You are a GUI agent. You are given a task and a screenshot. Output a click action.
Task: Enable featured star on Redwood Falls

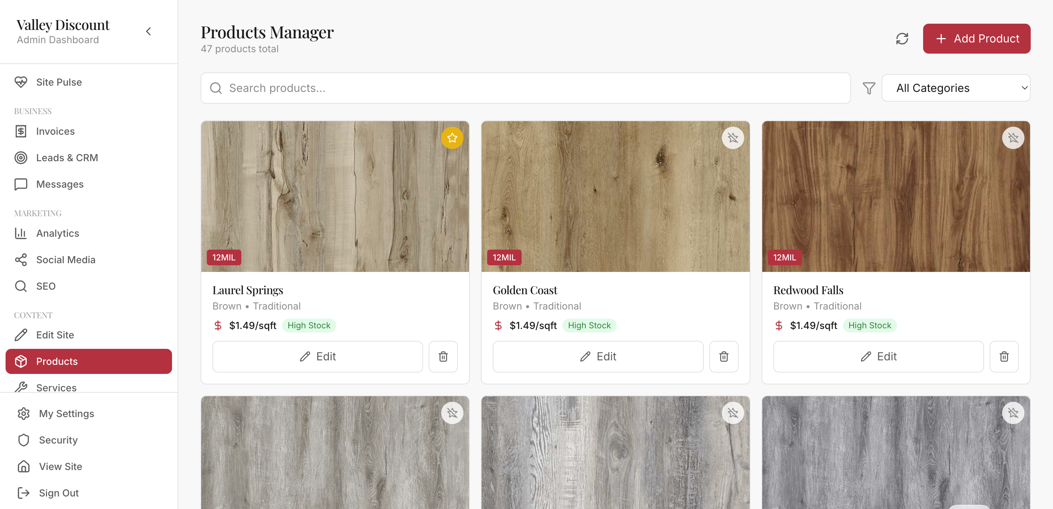click(1013, 138)
